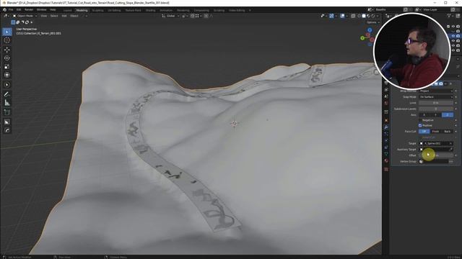
Task: Click the Vertex Group invert arrow button
Action: point(451,161)
